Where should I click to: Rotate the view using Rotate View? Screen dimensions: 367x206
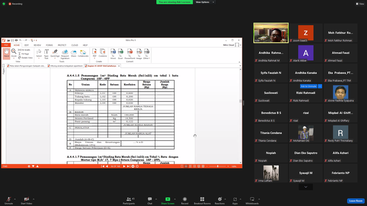point(25,58)
